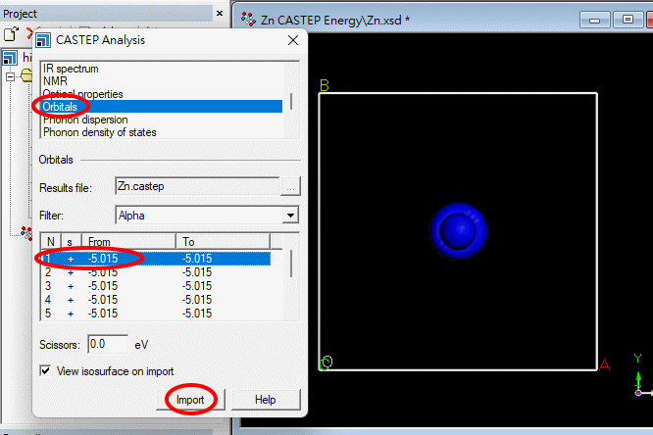
Task: Click the new document icon in Project panel
Action: coord(10,34)
